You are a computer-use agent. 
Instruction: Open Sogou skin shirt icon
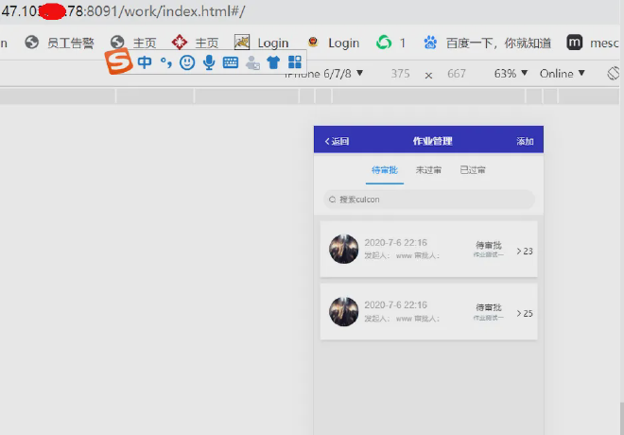[273, 63]
